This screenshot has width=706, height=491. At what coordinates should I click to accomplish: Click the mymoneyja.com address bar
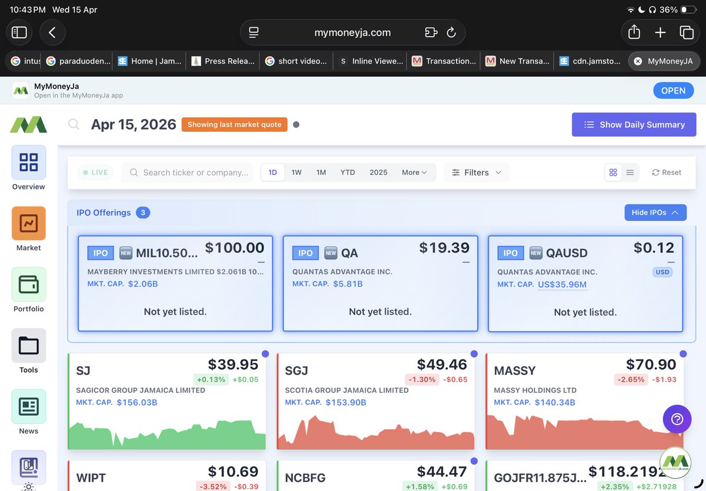352,32
